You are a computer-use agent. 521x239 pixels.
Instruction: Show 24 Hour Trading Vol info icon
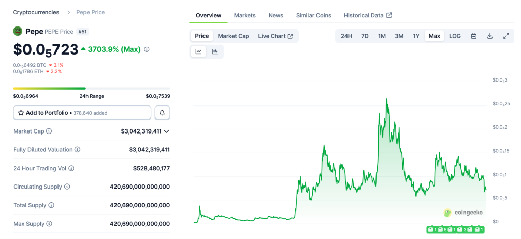71,169
